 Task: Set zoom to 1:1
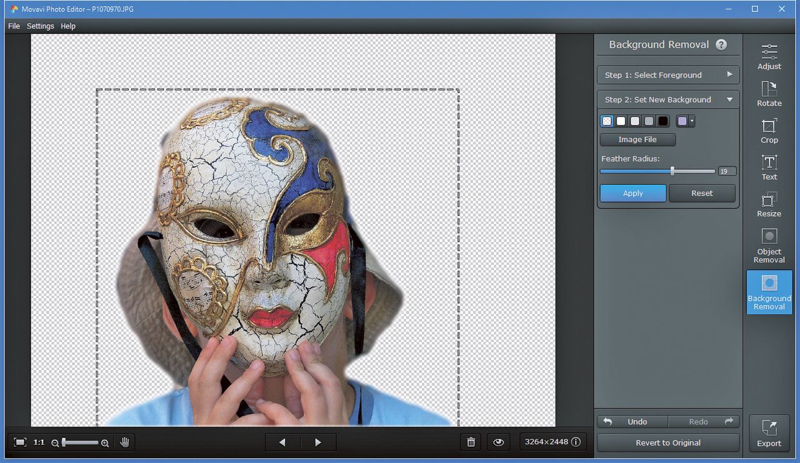coord(39,442)
